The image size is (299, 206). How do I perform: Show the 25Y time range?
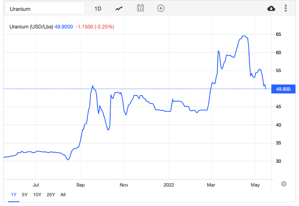(51, 195)
